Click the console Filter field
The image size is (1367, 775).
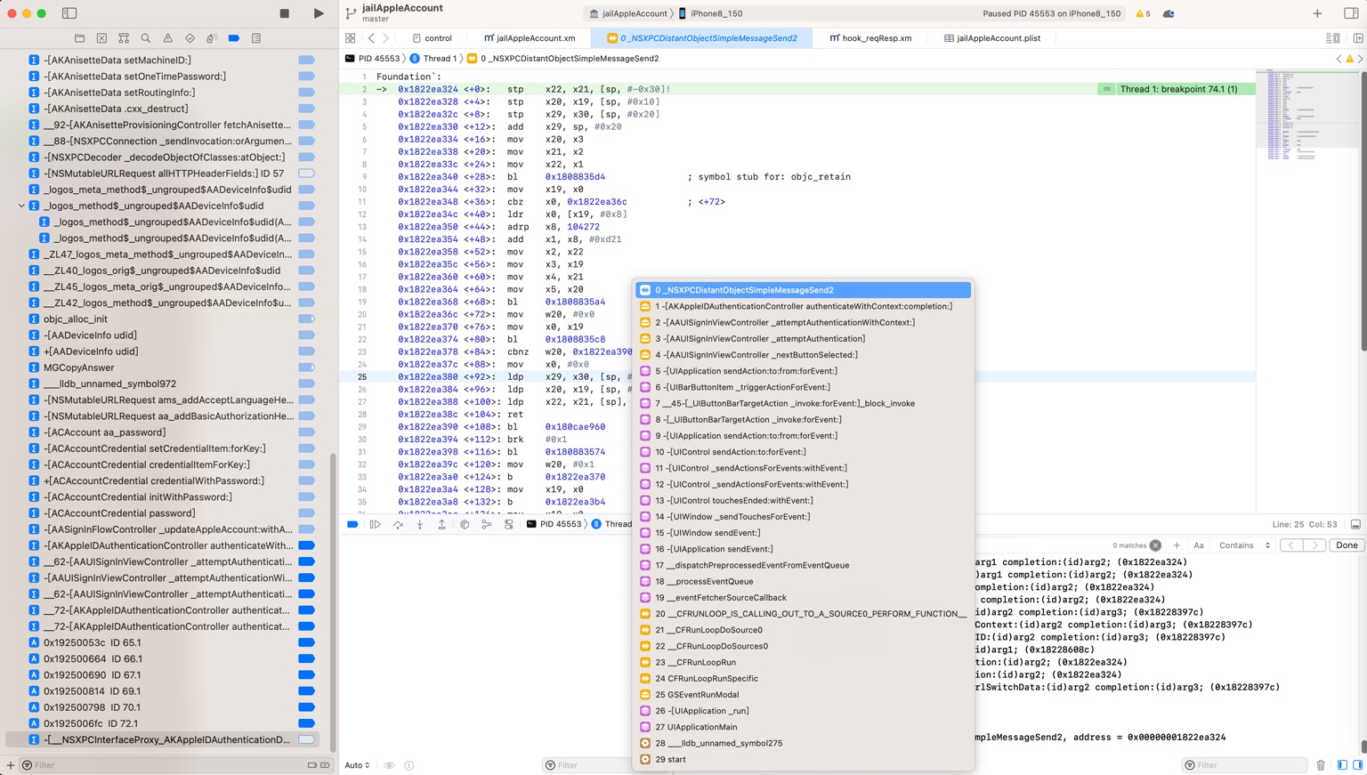pyautogui.click(x=1246, y=765)
